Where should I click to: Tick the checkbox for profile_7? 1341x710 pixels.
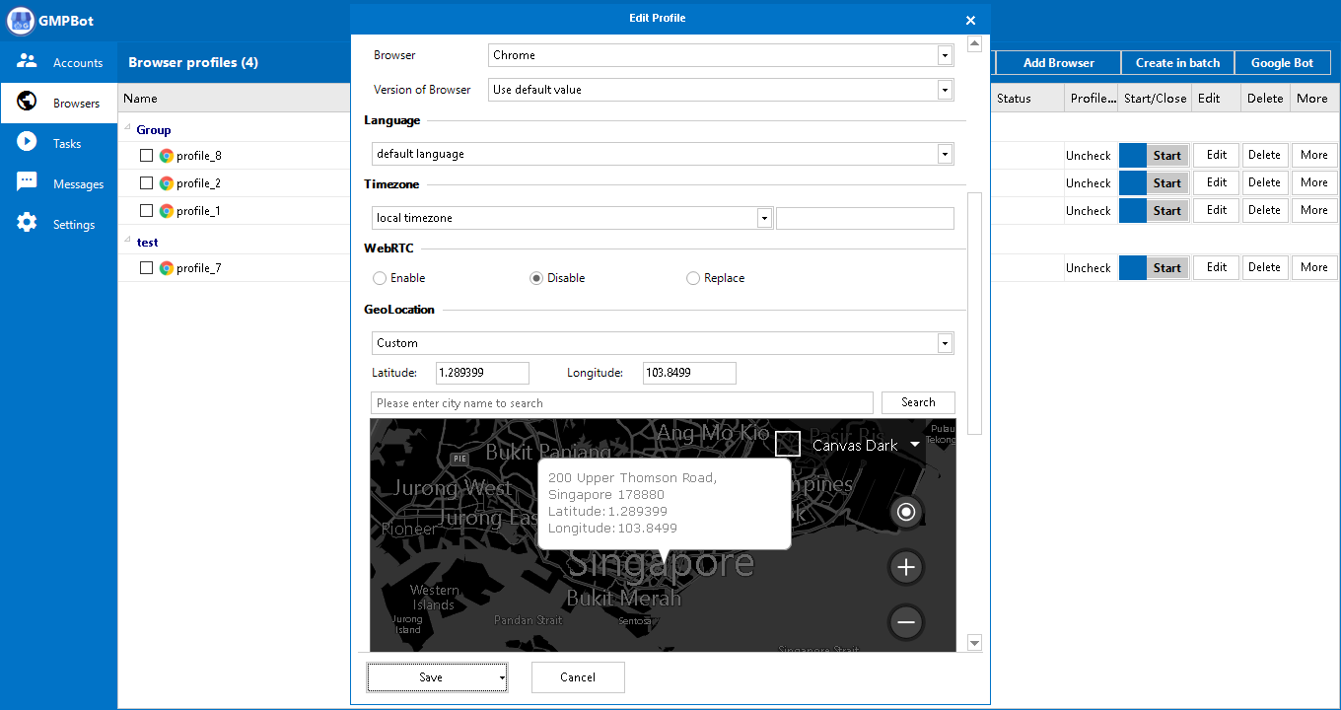[x=146, y=268]
